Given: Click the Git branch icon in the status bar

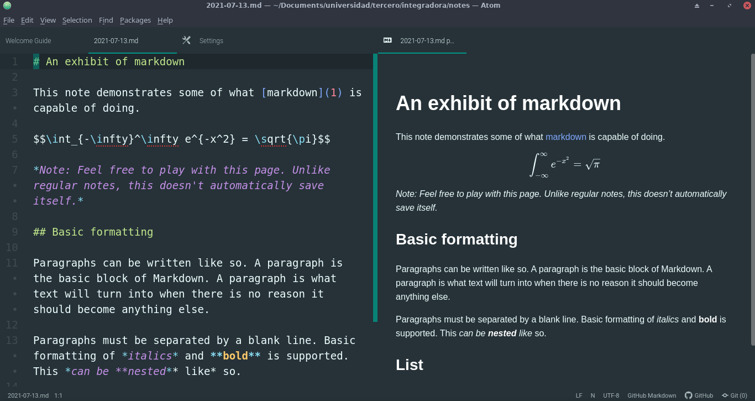Looking at the screenshot, I should pyautogui.click(x=726, y=395).
